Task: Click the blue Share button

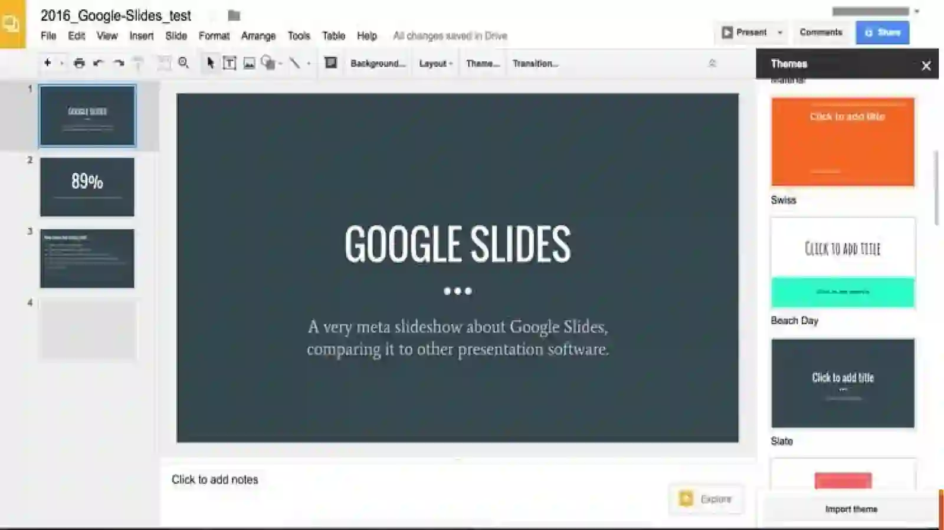Action: coord(883,32)
